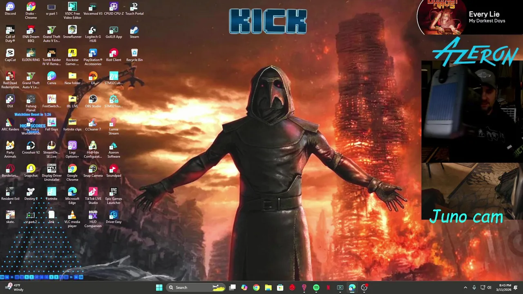The height and width of the screenshot is (294, 523).
Task: Select the Touch Portal desktop icon
Action: (x=134, y=9)
